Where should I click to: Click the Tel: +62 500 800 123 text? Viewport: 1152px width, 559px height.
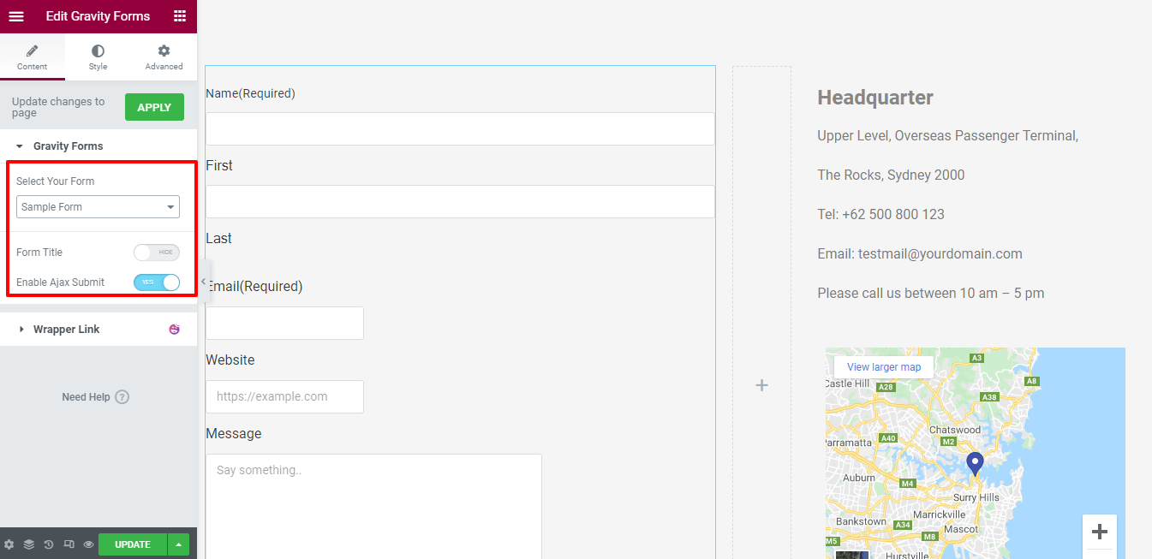click(880, 215)
